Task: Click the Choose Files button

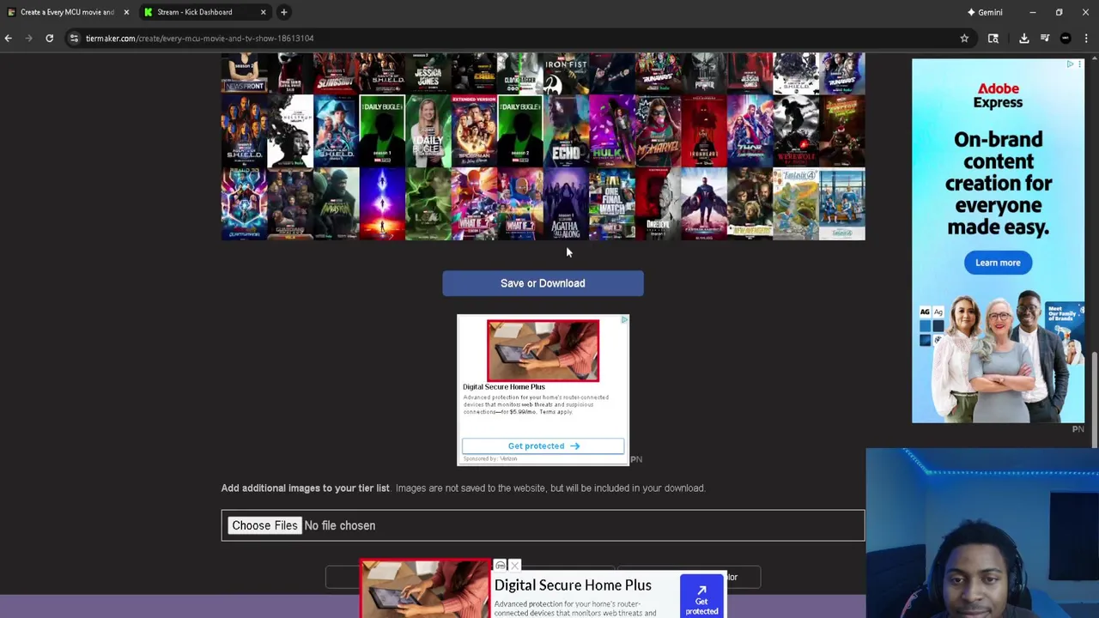Action: coord(264,525)
